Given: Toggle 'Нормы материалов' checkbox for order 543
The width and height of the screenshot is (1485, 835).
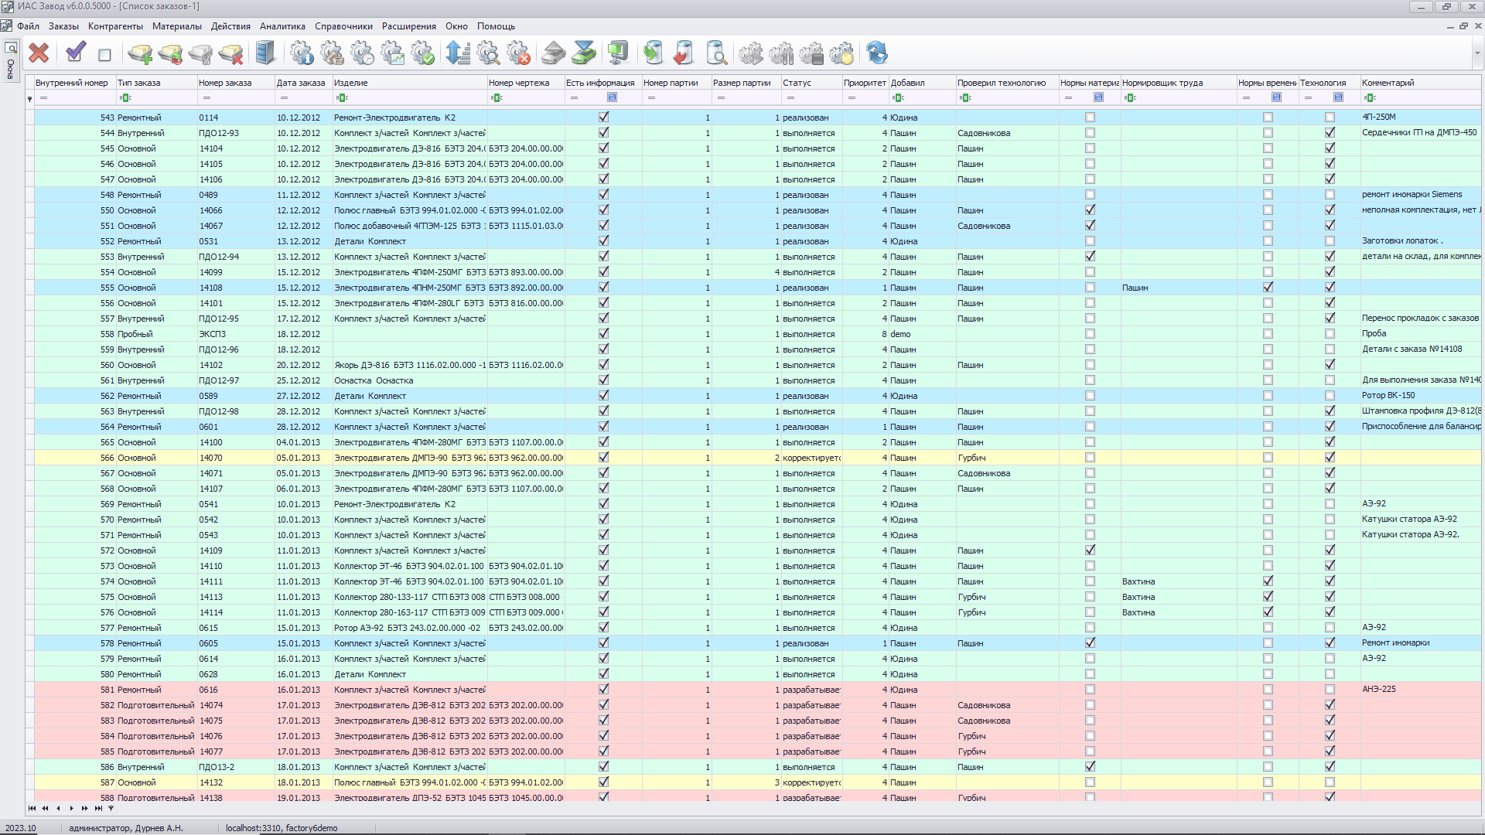Looking at the screenshot, I should coord(1090,118).
